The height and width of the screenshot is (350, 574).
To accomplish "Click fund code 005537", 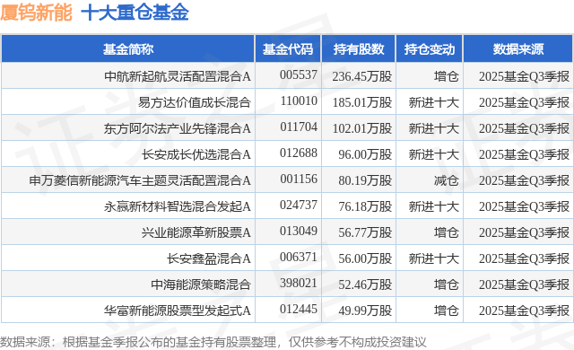I will (x=299, y=74).
